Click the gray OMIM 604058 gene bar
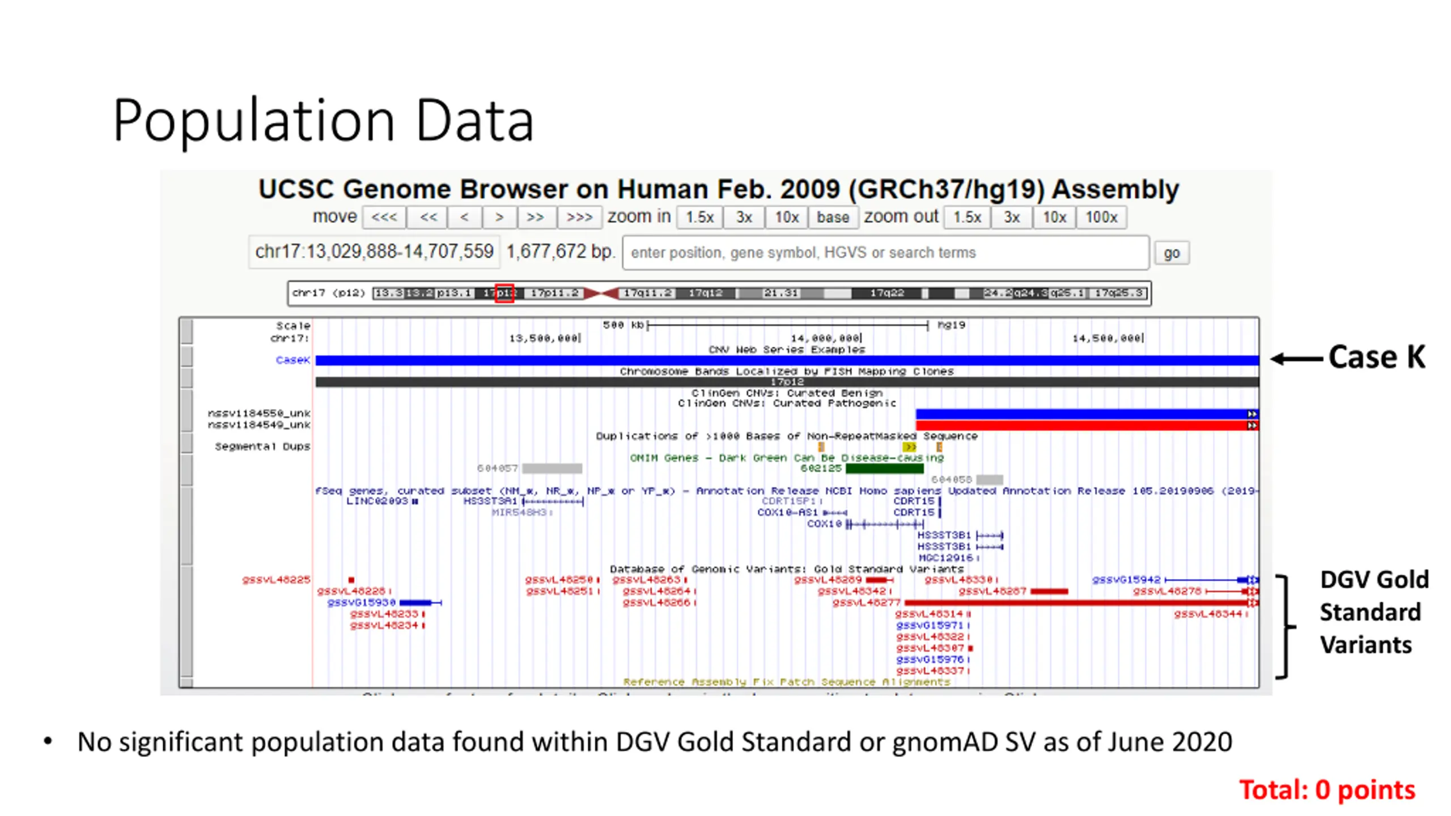1451x816 pixels. coord(989,480)
